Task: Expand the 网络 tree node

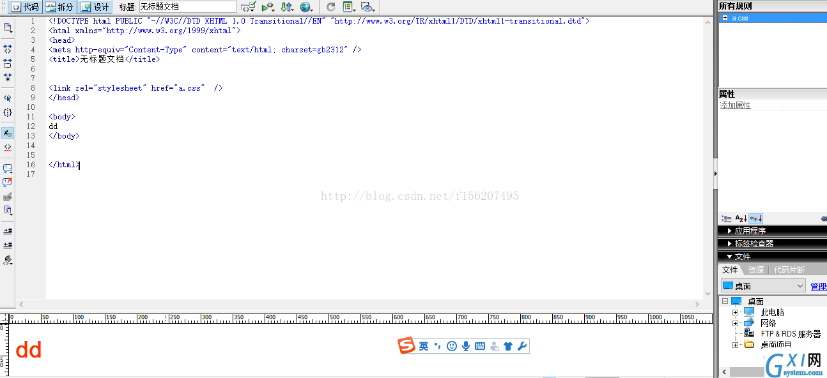Action: click(736, 323)
